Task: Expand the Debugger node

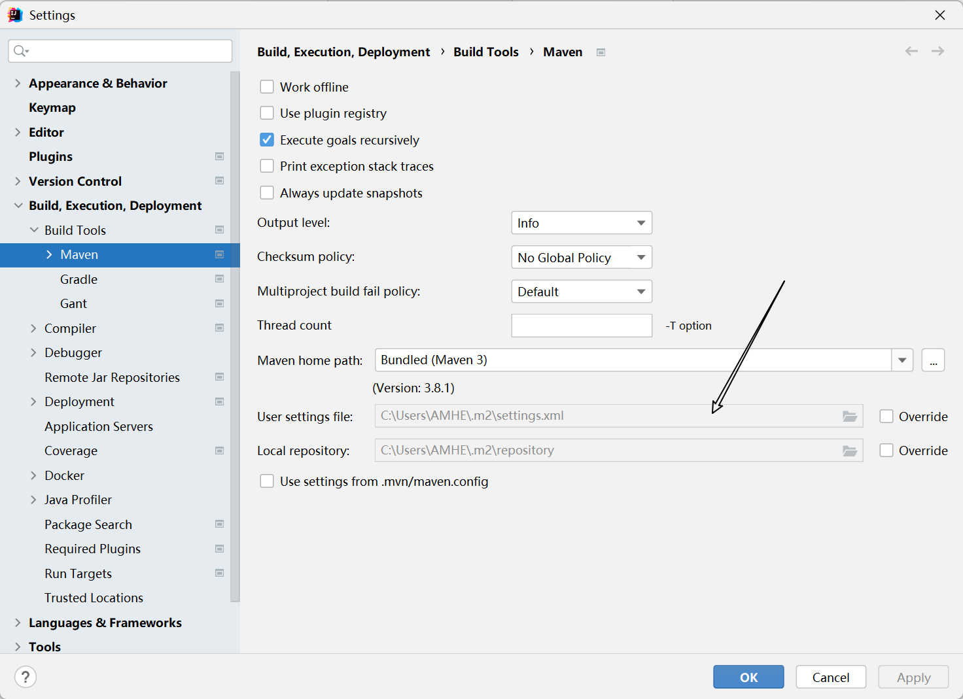Action: [33, 352]
